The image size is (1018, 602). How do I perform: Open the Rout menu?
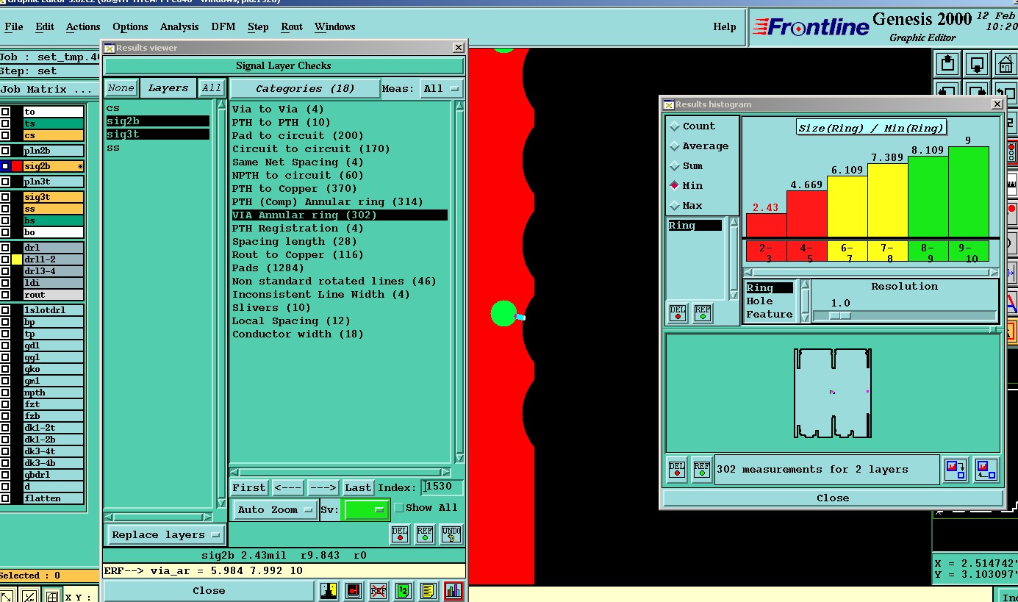tap(292, 27)
